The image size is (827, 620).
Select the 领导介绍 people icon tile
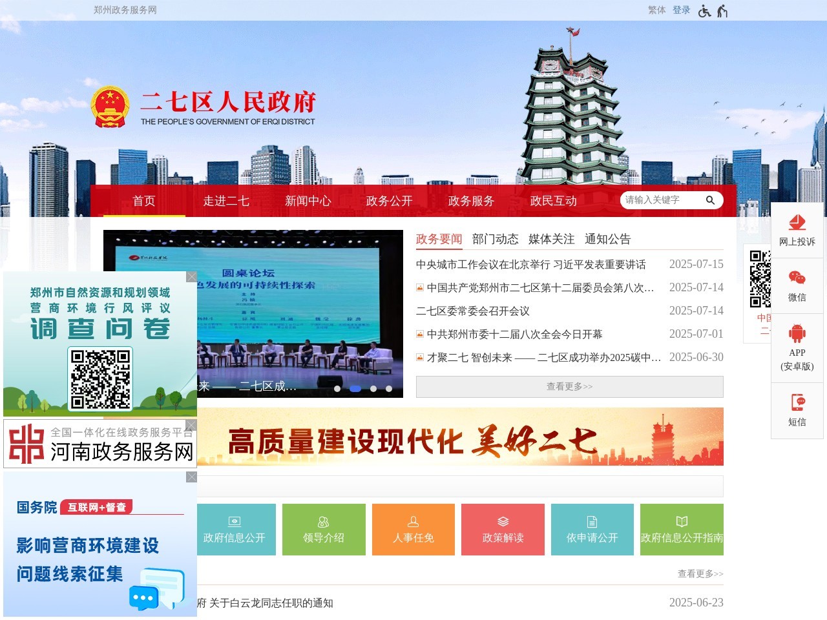click(323, 521)
